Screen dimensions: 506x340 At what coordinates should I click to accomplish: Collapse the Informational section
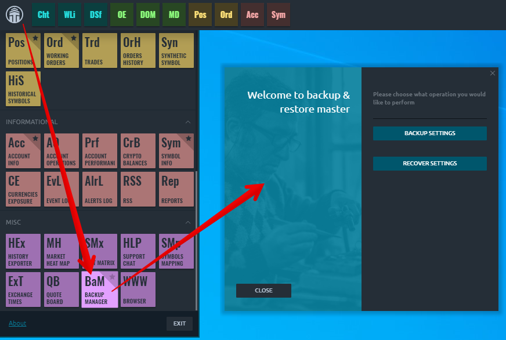[x=187, y=122]
